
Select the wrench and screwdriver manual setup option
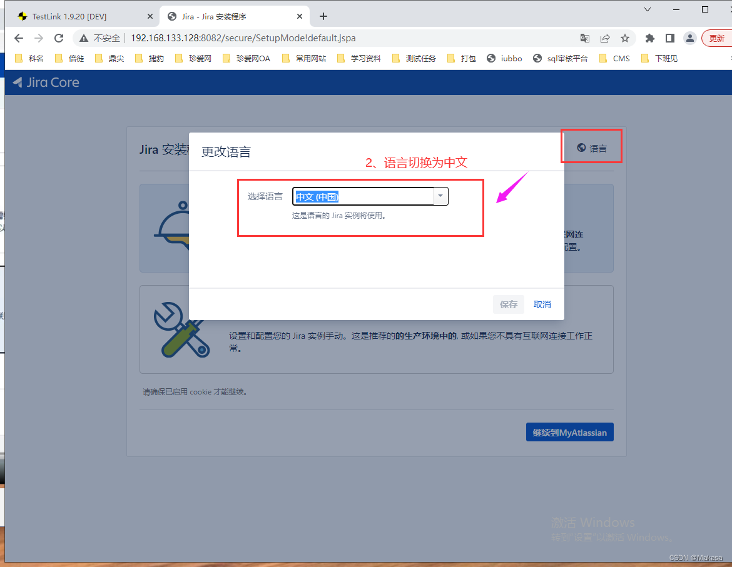(x=376, y=329)
